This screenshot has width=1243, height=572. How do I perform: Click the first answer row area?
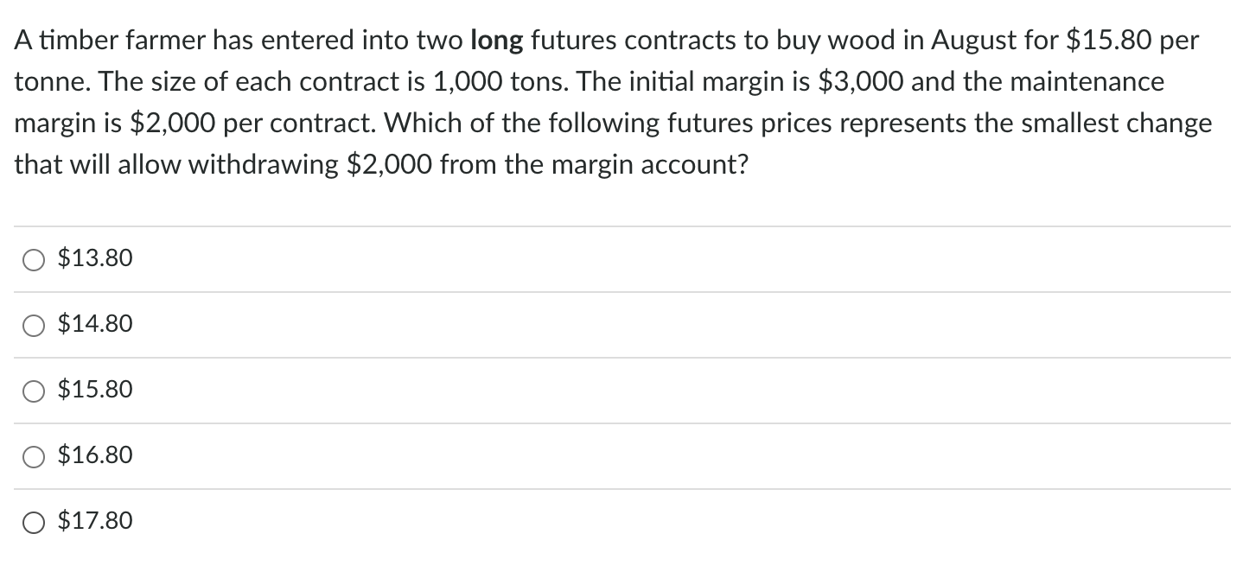click(605, 258)
